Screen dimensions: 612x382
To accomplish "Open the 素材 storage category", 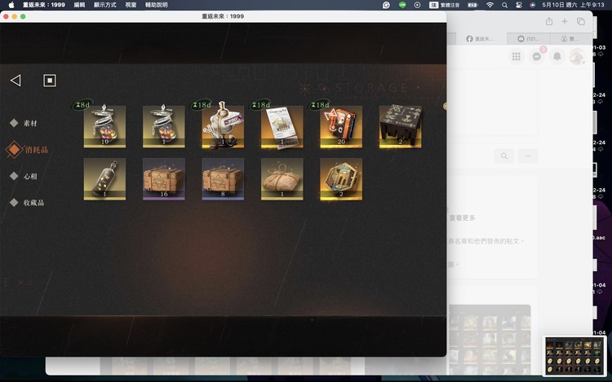I will pos(24,124).
